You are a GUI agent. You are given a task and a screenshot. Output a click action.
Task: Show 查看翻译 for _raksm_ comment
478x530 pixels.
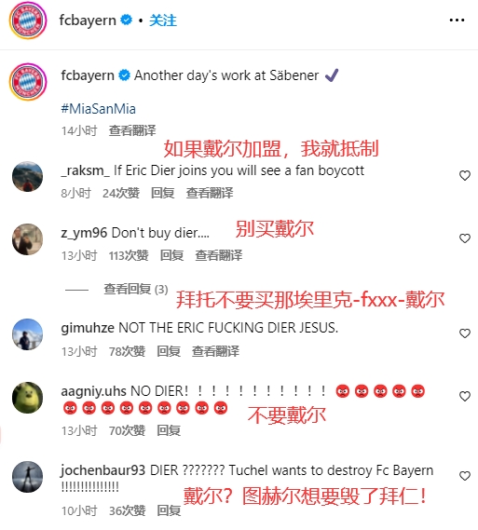click(210, 193)
